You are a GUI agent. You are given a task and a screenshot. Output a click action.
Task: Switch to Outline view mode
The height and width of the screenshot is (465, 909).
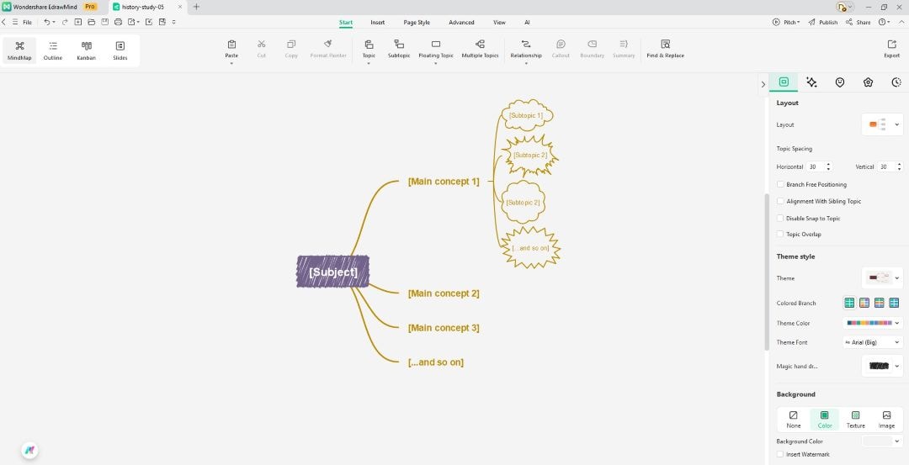coord(53,50)
